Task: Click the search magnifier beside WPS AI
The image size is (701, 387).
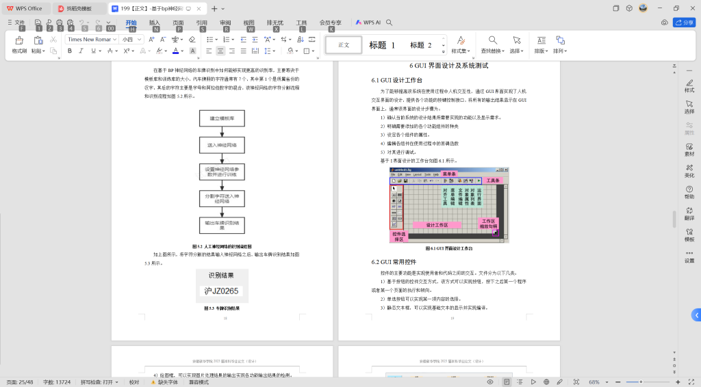Action: 390,23
